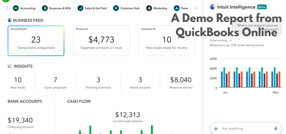Open the Accounting pill icon
286x134 pixels.
tap(16, 8)
